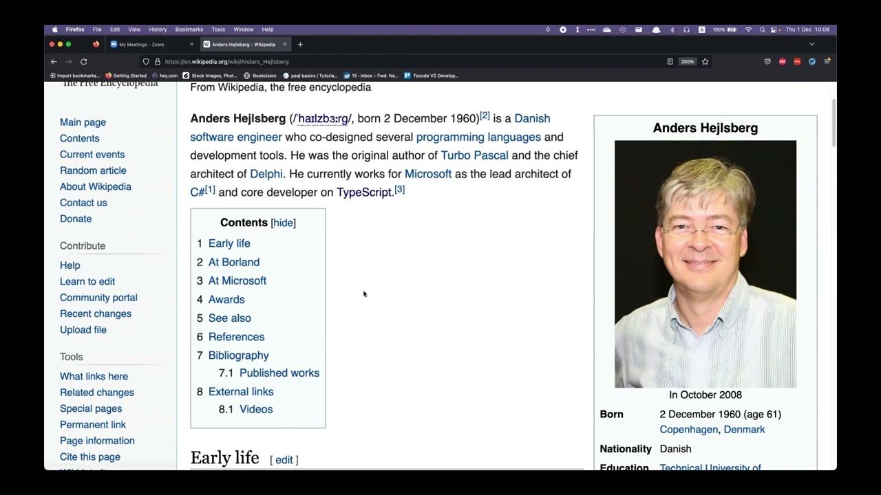
Task: Open the red extension icon next to ABP
Action: click(x=797, y=62)
